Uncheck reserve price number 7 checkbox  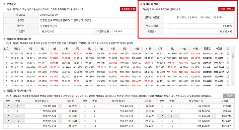tap(8, 116)
